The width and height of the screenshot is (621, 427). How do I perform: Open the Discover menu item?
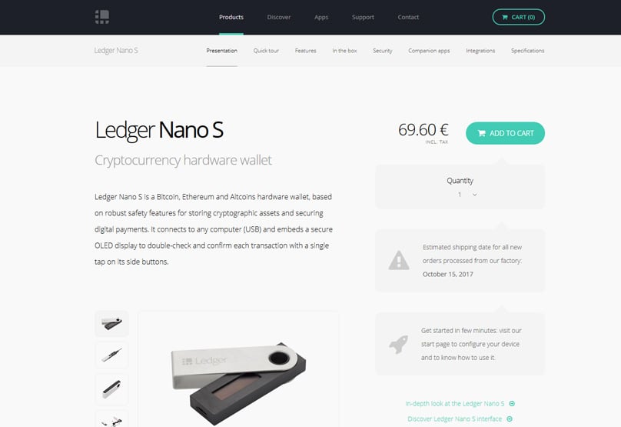point(279,17)
